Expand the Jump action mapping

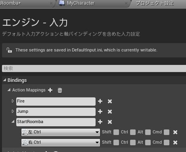(13, 111)
